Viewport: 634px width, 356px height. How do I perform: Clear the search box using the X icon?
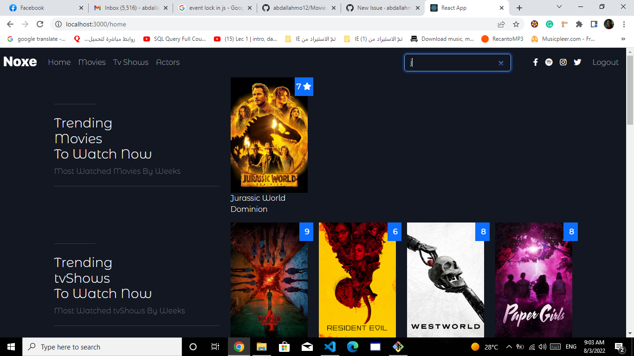501,63
